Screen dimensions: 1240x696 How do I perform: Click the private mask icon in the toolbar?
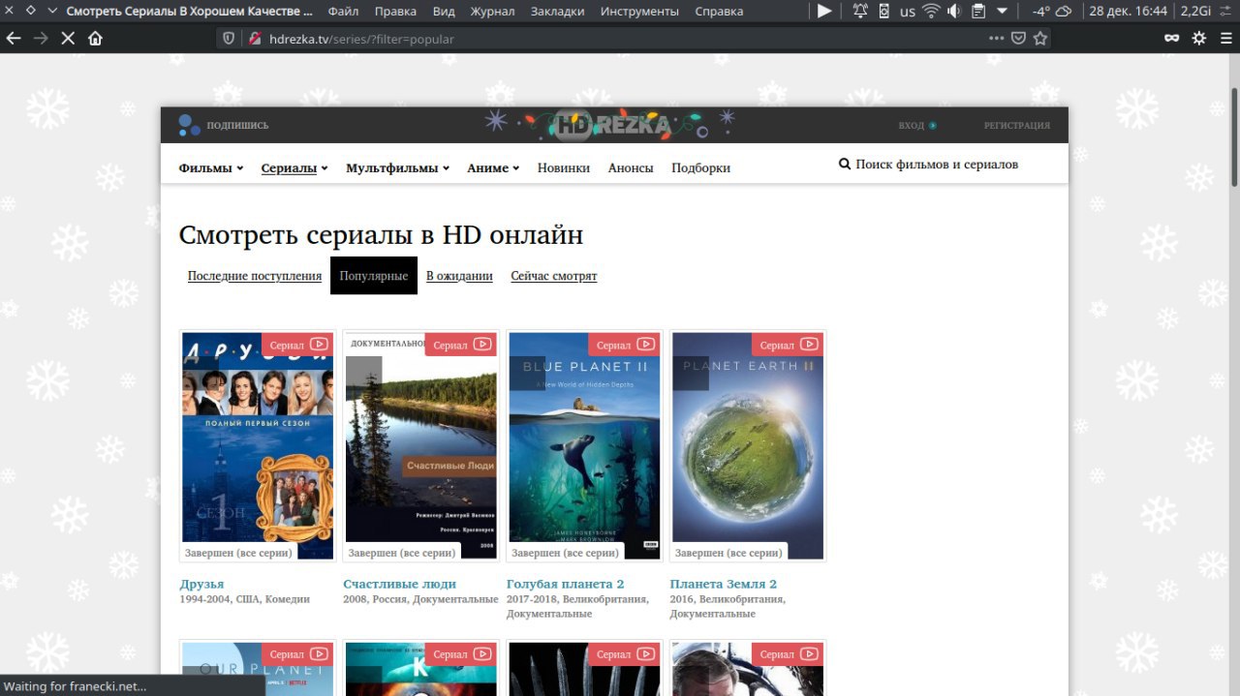[1171, 39]
